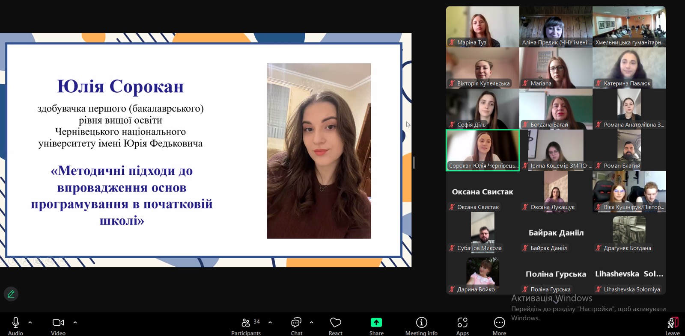
Task: Click slide heading Юлія Сорокан
Action: 120,86
